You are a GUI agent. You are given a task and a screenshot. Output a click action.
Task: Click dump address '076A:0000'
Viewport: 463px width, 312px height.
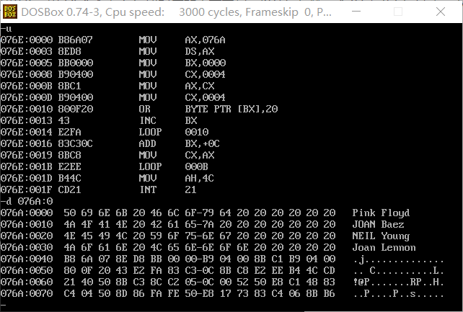[27, 213]
